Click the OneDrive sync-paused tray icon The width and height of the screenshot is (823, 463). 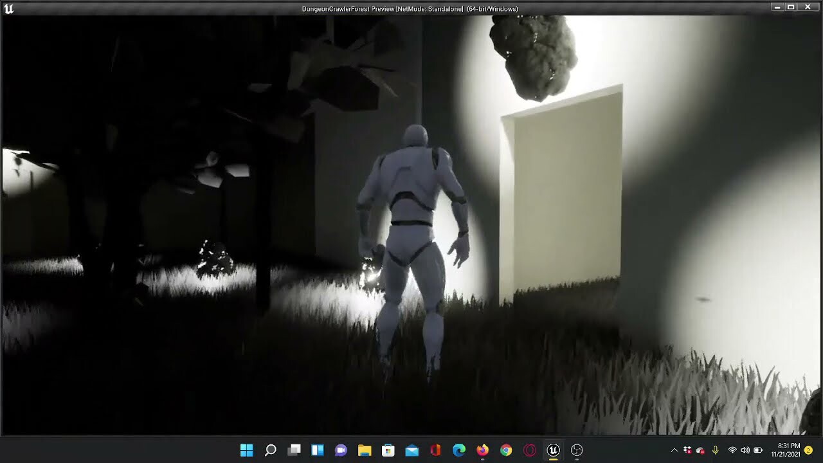700,450
